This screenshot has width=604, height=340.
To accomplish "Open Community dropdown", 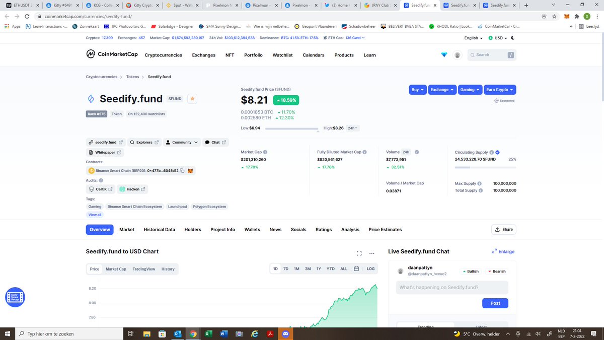I will click(181, 143).
